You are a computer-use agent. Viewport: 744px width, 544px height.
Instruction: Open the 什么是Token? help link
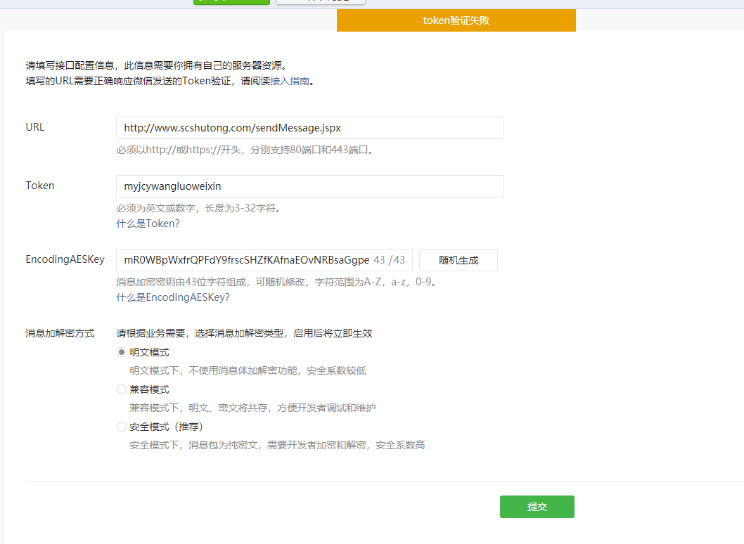coord(148,224)
